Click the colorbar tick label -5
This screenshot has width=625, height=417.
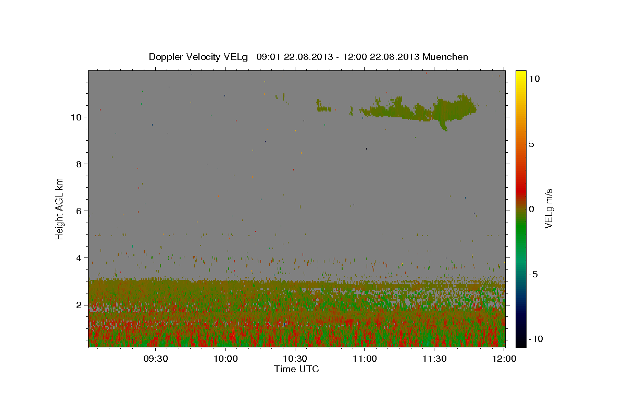click(x=533, y=274)
